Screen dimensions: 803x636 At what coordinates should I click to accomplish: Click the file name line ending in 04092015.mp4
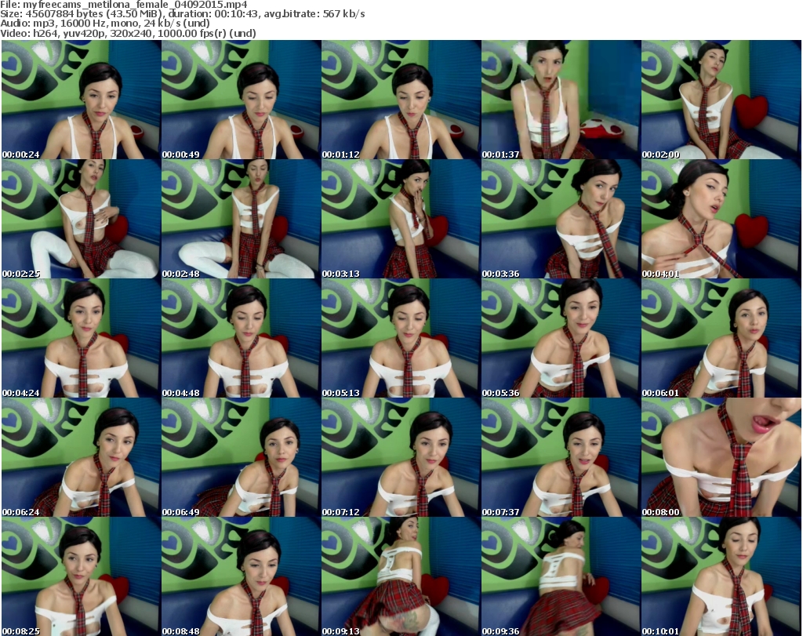pyautogui.click(x=124, y=5)
